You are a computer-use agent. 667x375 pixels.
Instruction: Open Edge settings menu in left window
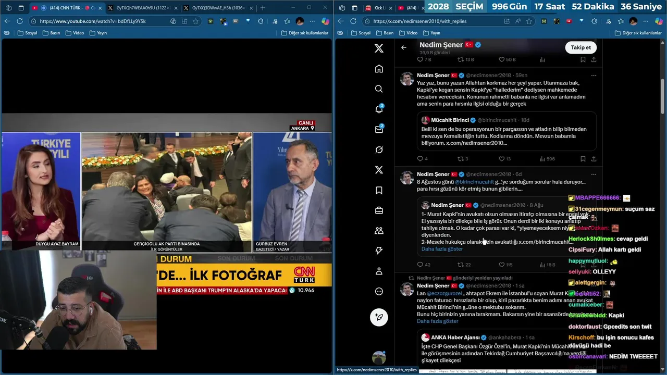coord(312,21)
